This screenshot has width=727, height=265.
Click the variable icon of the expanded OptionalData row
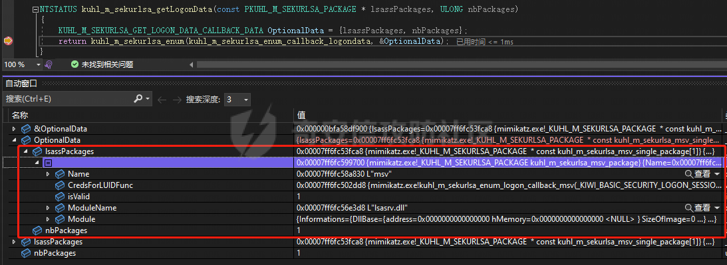coord(26,140)
